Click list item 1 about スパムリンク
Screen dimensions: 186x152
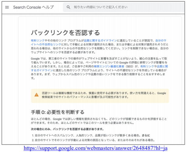pos(91,135)
